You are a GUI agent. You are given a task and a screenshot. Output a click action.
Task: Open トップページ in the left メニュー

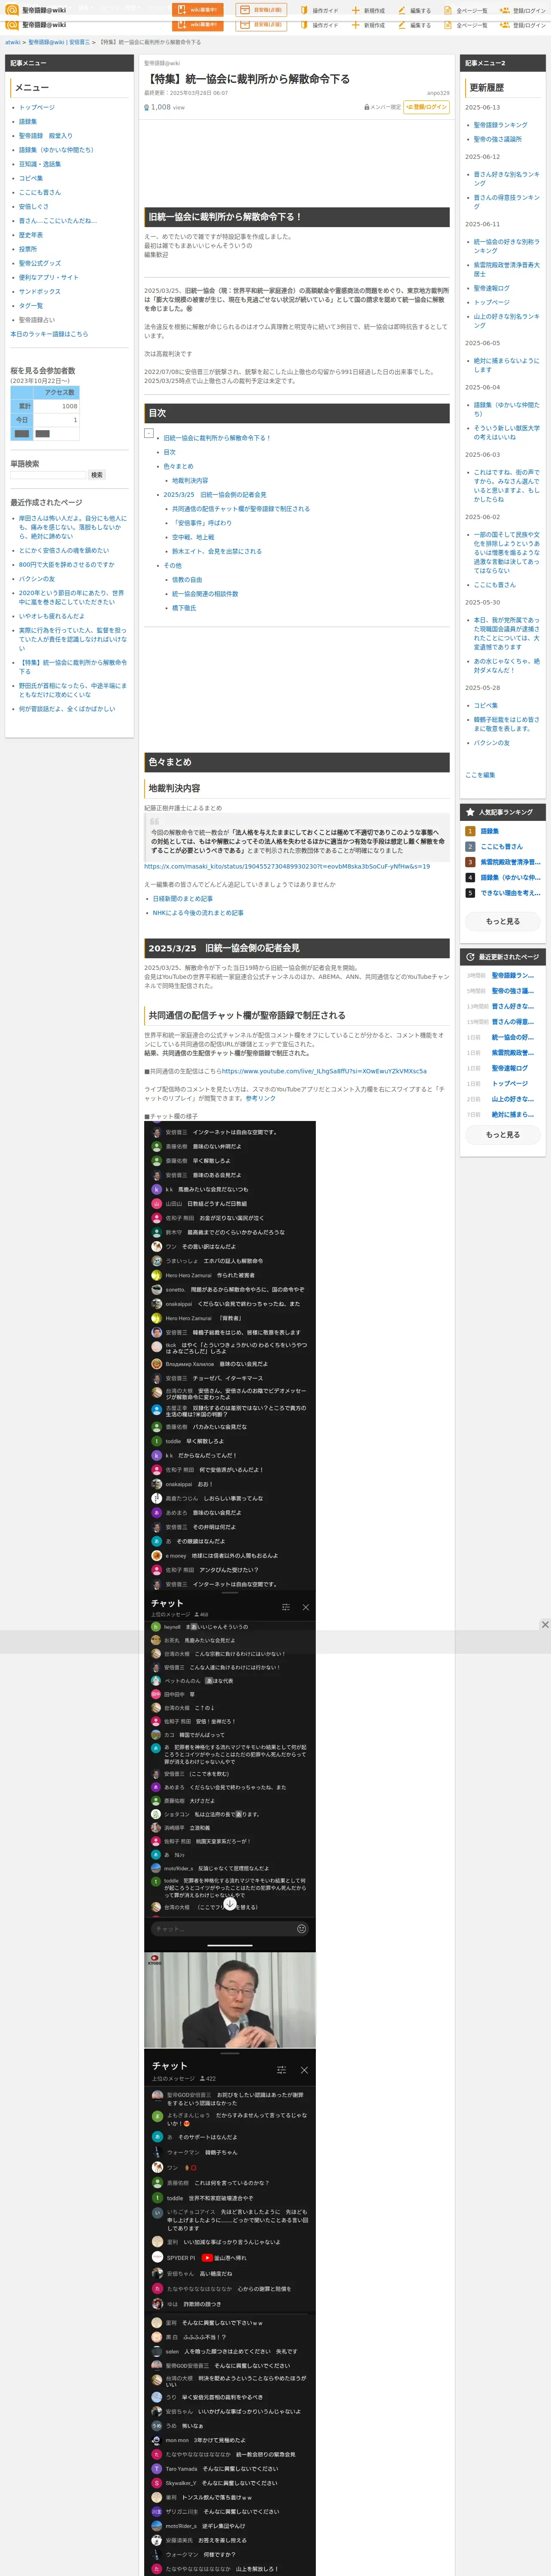[37, 107]
